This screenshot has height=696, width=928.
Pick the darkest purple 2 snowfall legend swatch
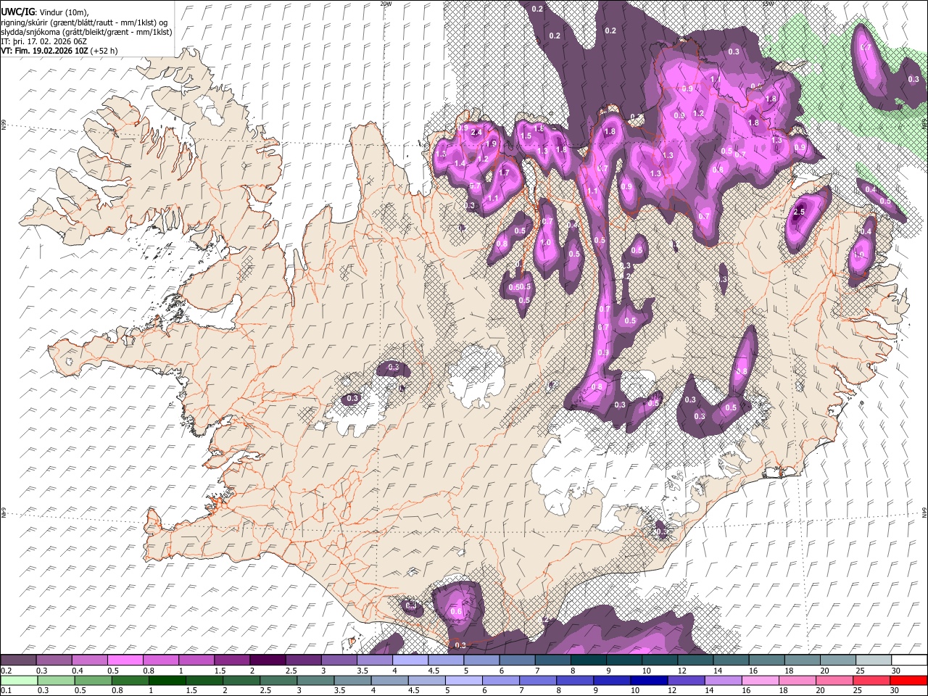click(267, 660)
